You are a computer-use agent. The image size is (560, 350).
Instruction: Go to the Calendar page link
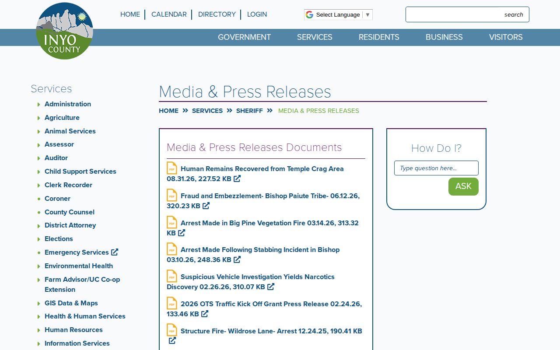click(x=169, y=14)
